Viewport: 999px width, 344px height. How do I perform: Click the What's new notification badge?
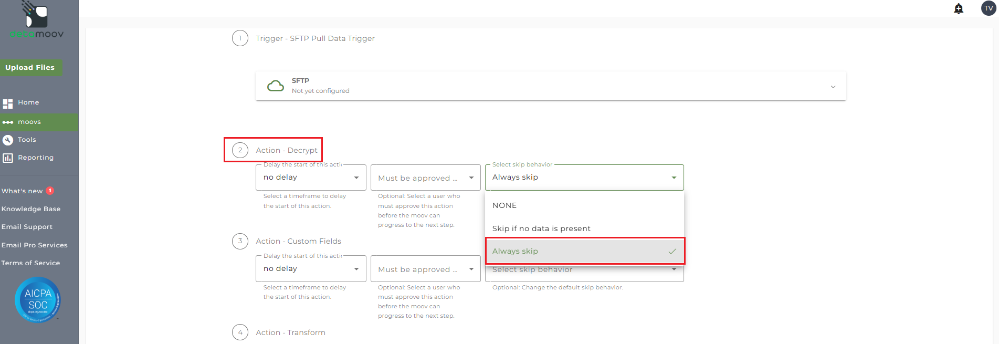(50, 191)
